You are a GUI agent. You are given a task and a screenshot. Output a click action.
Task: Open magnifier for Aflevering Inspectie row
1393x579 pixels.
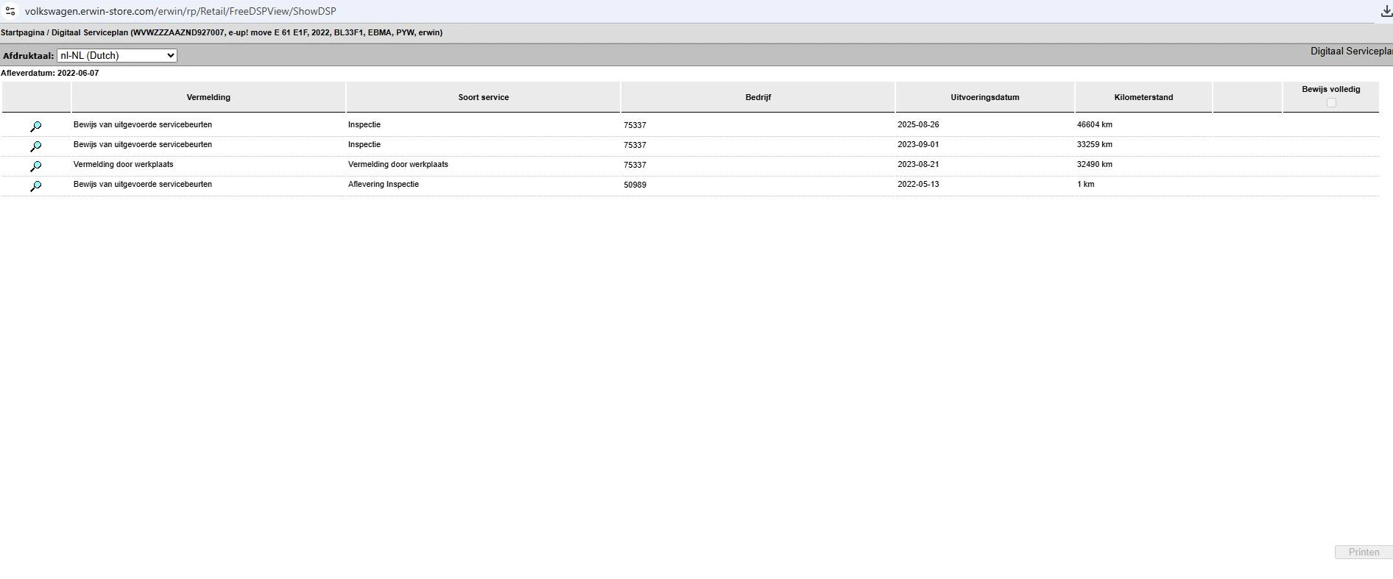tap(35, 186)
